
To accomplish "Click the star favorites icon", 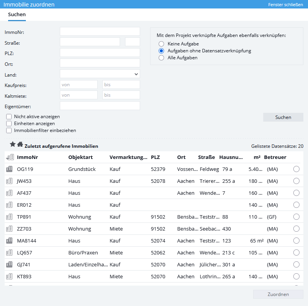I will [13, 144].
